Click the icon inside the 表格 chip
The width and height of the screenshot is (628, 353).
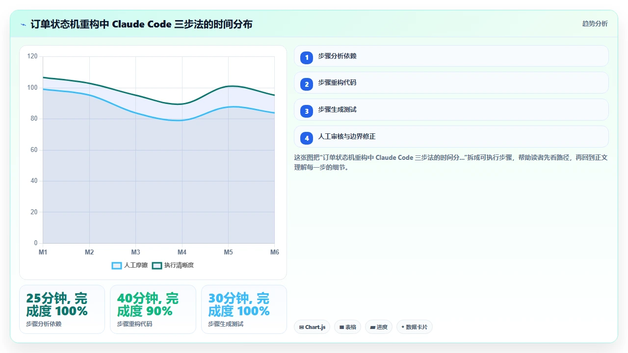(341, 327)
